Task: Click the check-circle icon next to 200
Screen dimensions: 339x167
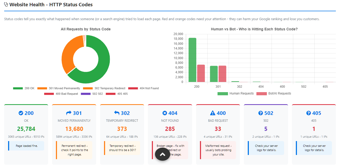Action: coord(21,113)
